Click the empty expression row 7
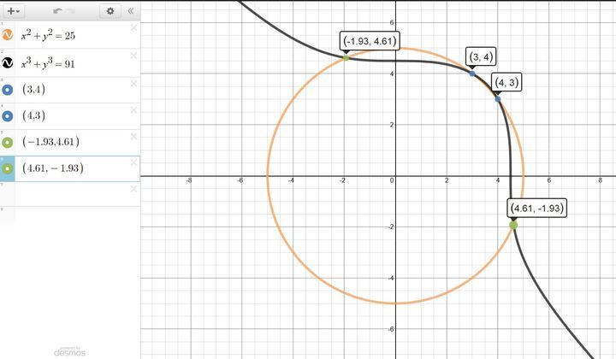Viewport: 616px width, 359px height. point(73,195)
